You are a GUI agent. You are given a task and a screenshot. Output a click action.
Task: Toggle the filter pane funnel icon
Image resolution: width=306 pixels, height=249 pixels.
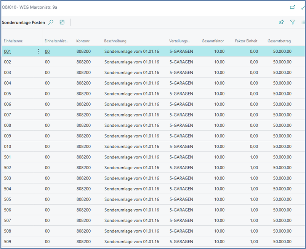pos(293,23)
